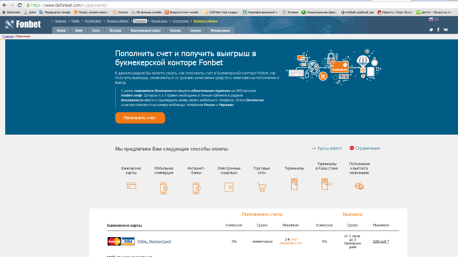Open Fonbet Twitter page icon

(431, 30)
